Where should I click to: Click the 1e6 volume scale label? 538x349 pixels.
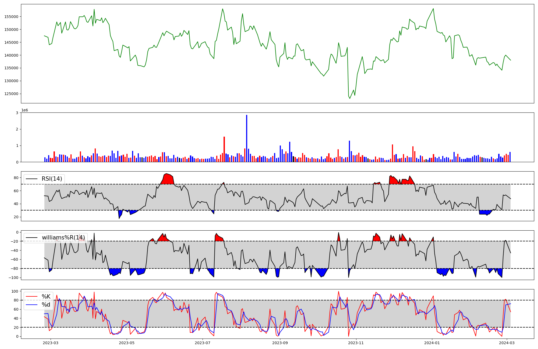coord(24,110)
